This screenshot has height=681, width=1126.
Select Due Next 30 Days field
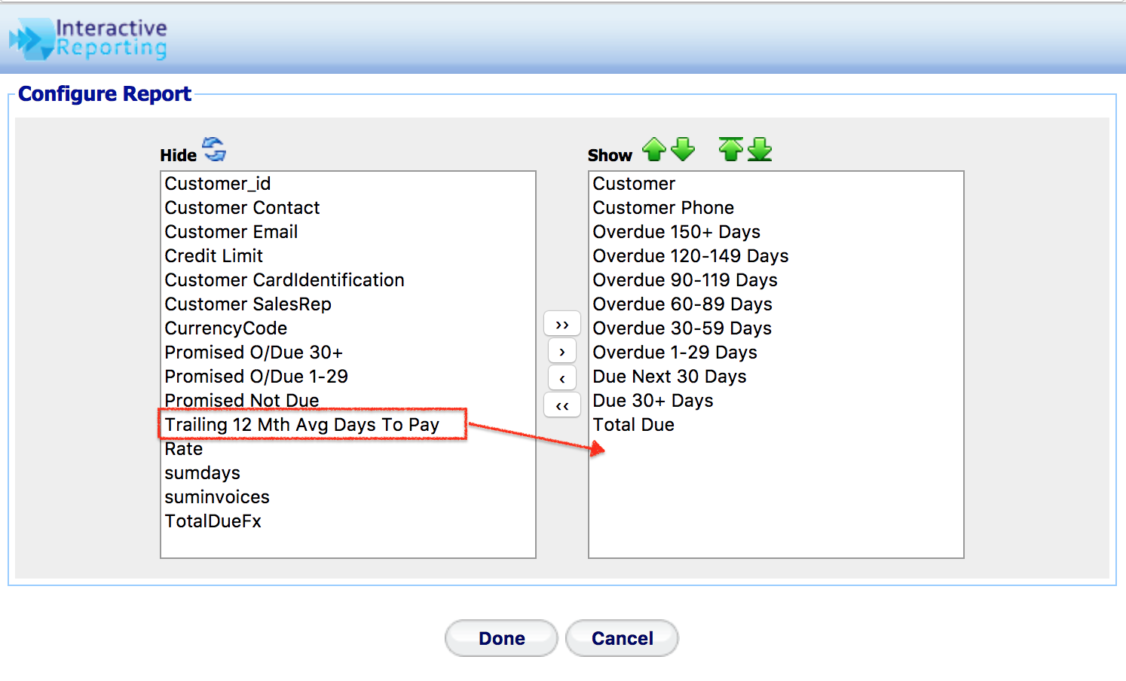click(776, 377)
